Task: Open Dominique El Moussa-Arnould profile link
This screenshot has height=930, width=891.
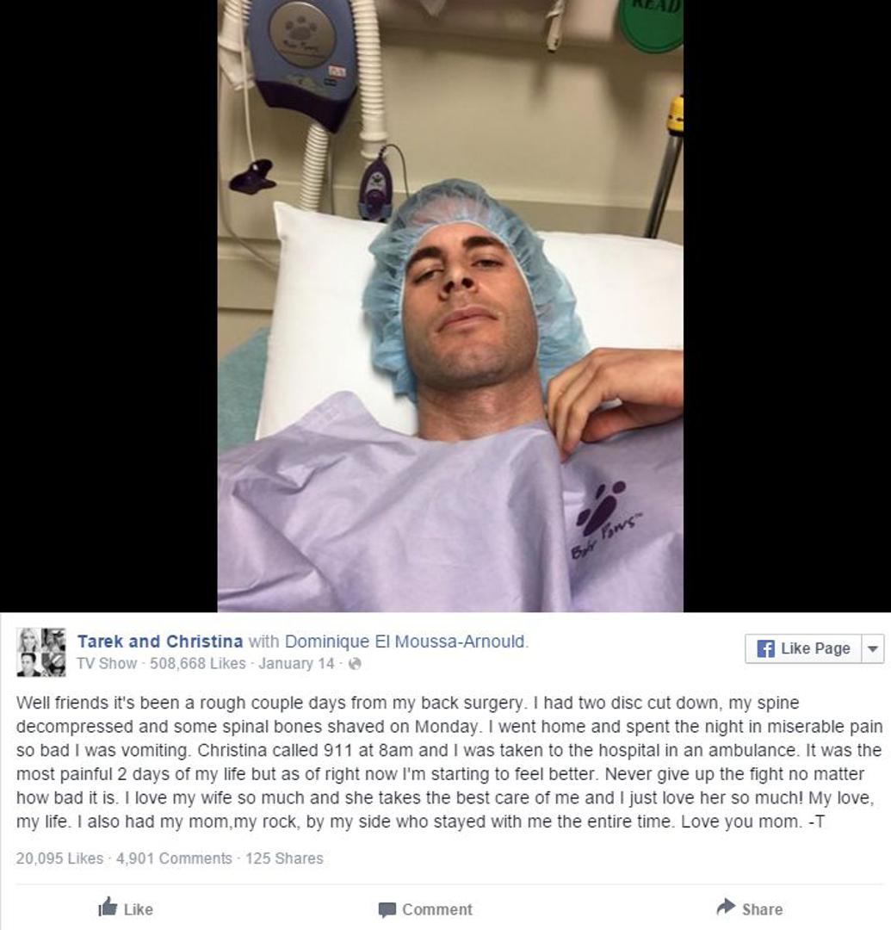Action: [405, 642]
